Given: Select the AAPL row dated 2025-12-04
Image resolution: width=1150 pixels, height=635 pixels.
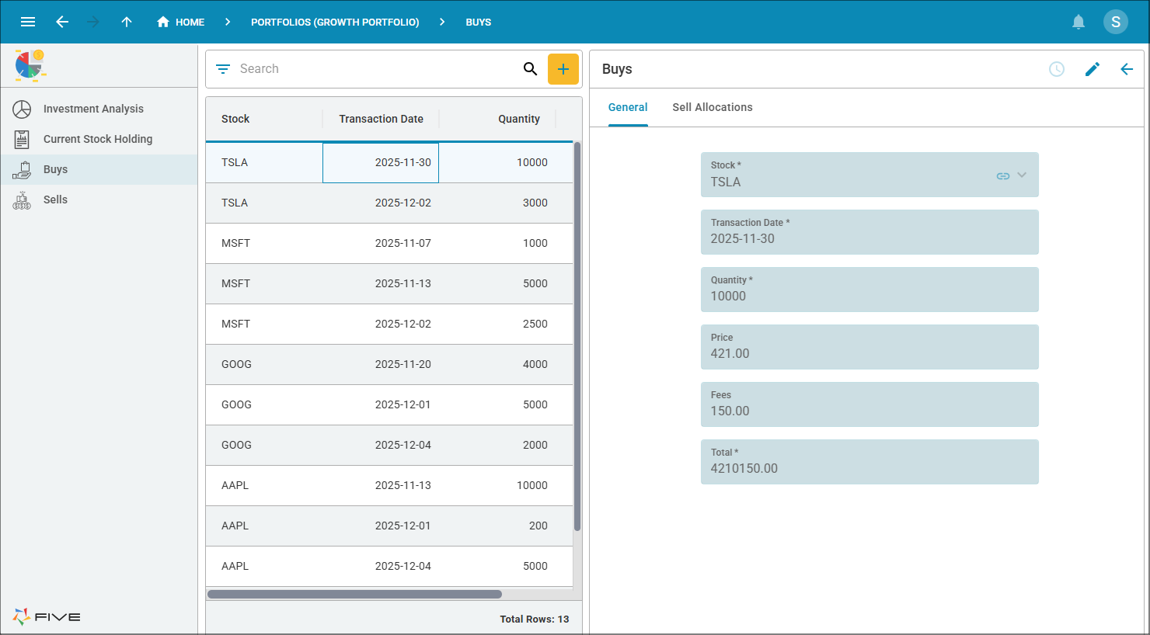Looking at the screenshot, I should [x=389, y=566].
